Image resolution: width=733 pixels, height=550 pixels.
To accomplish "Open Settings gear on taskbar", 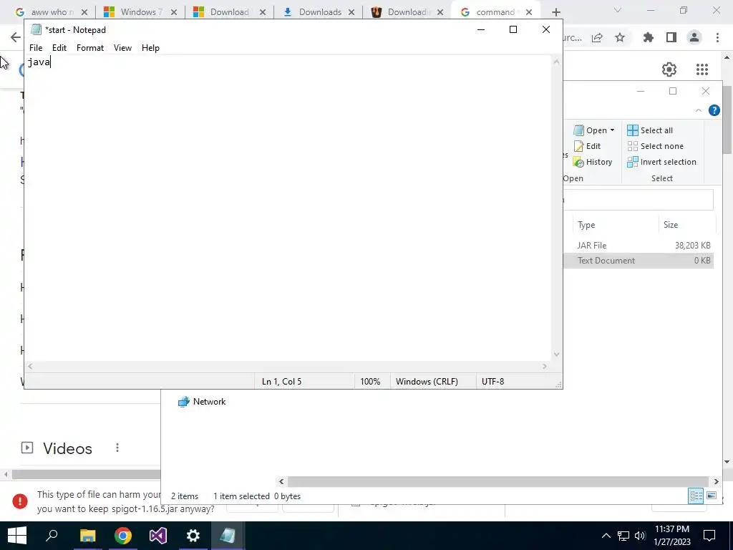I will [x=193, y=536].
